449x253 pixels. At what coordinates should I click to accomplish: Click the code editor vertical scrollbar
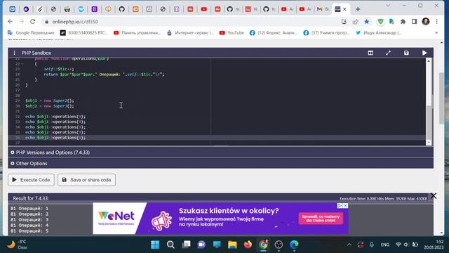(x=429, y=122)
